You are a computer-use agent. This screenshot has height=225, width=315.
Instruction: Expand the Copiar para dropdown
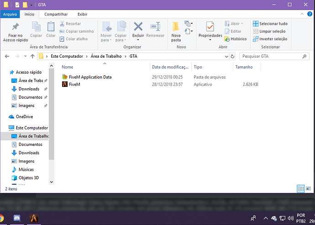pyautogui.click(x=121, y=40)
